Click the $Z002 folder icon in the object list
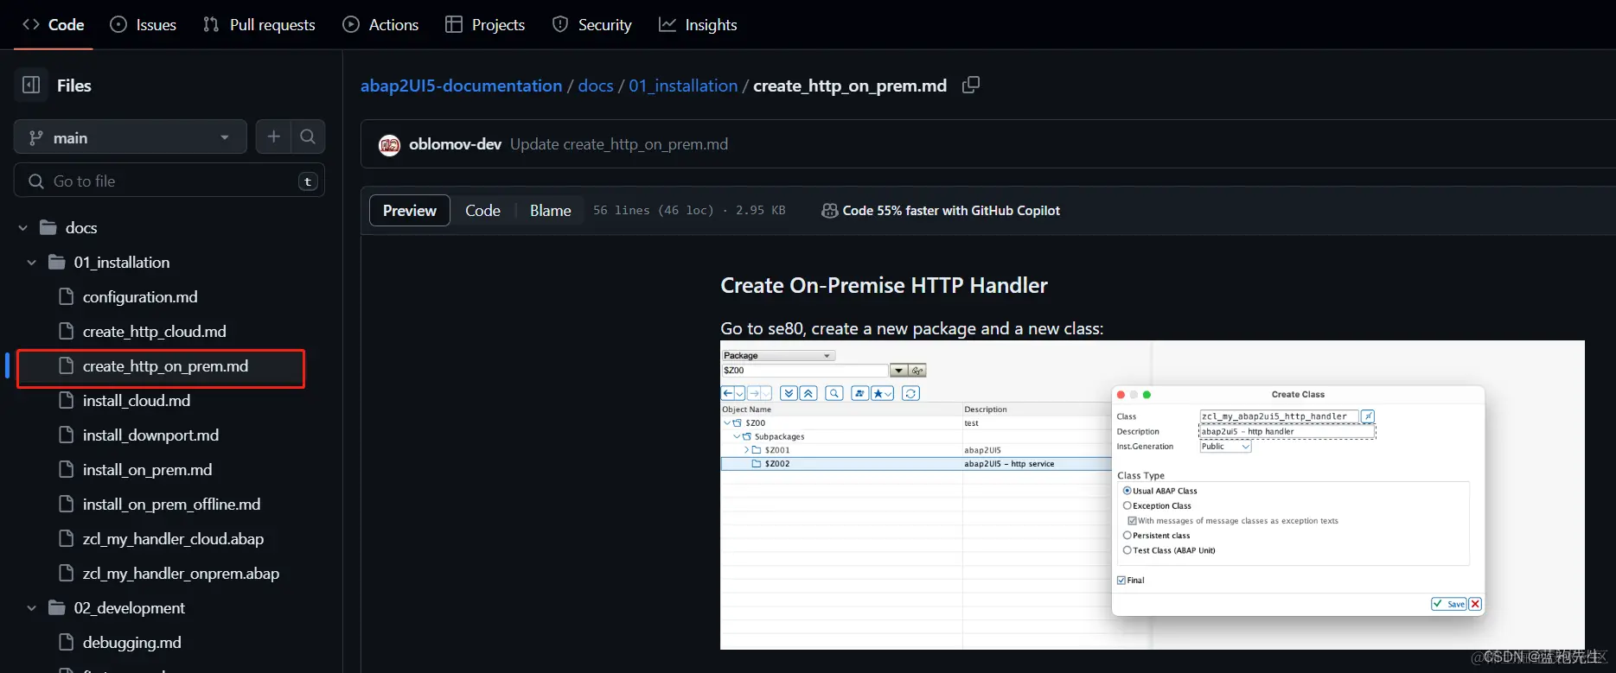Screen dimensions: 1616x673 click(757, 464)
